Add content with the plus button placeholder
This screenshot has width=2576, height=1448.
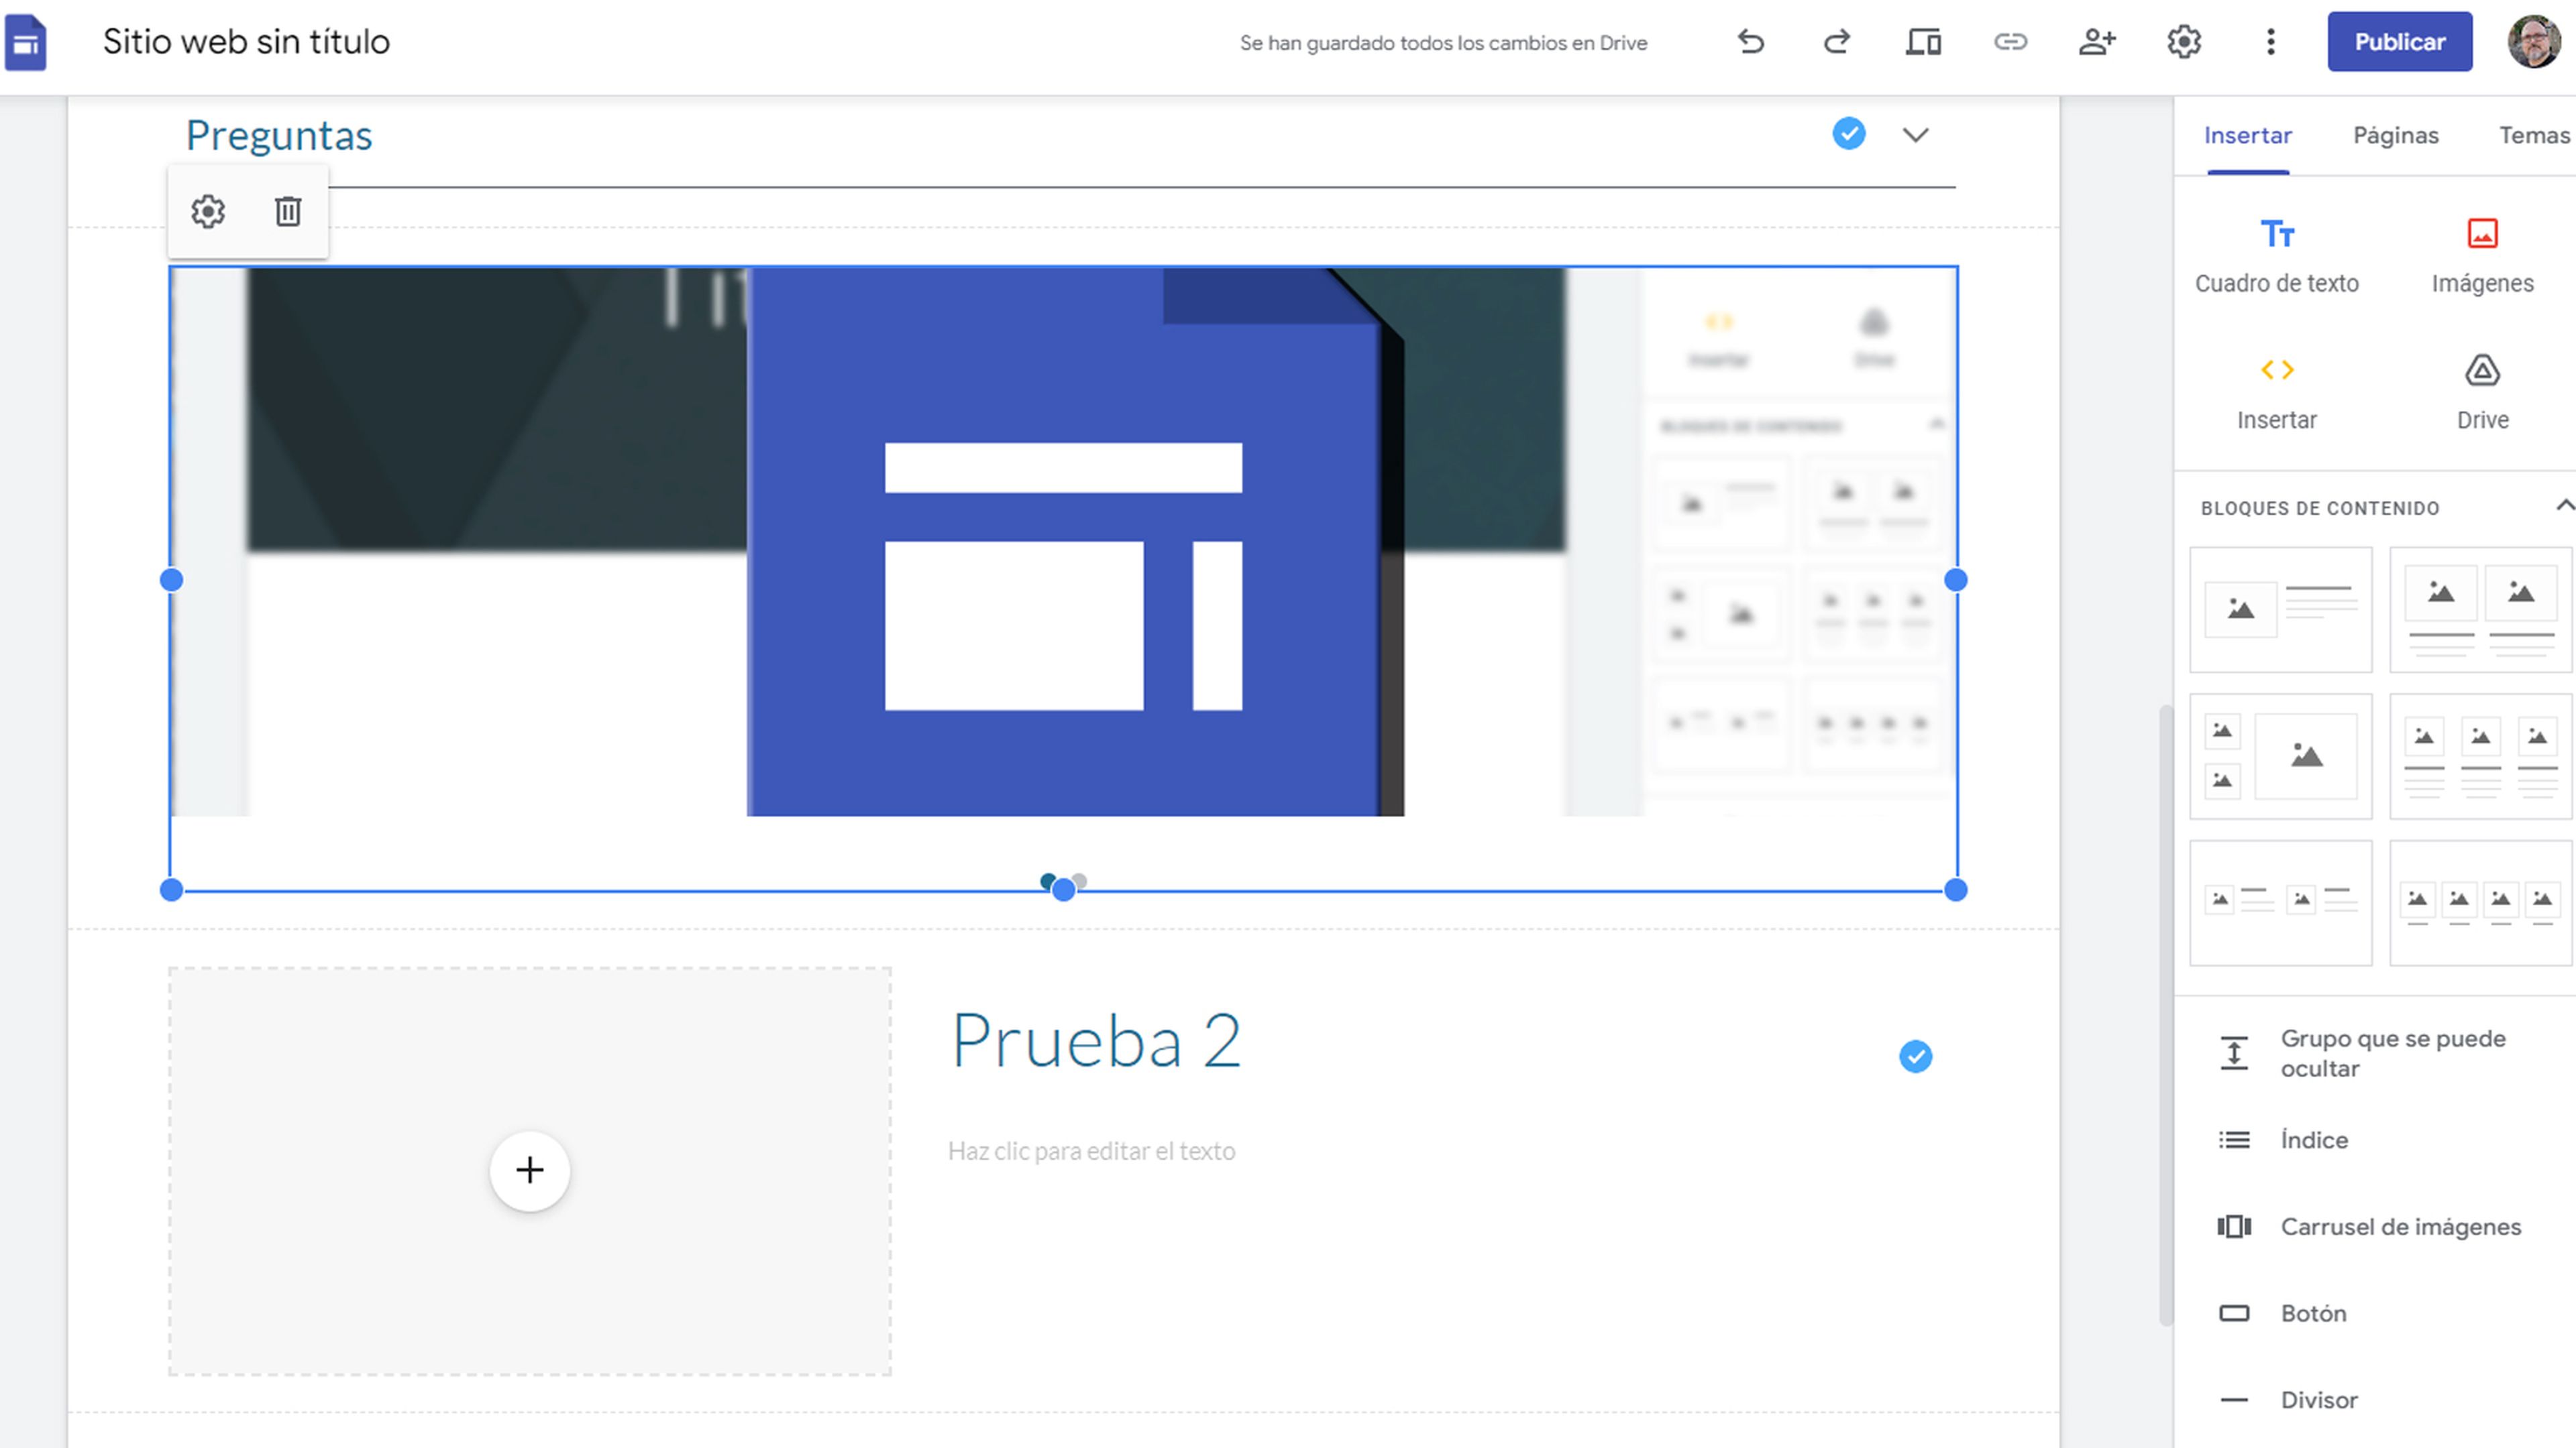529,1170
